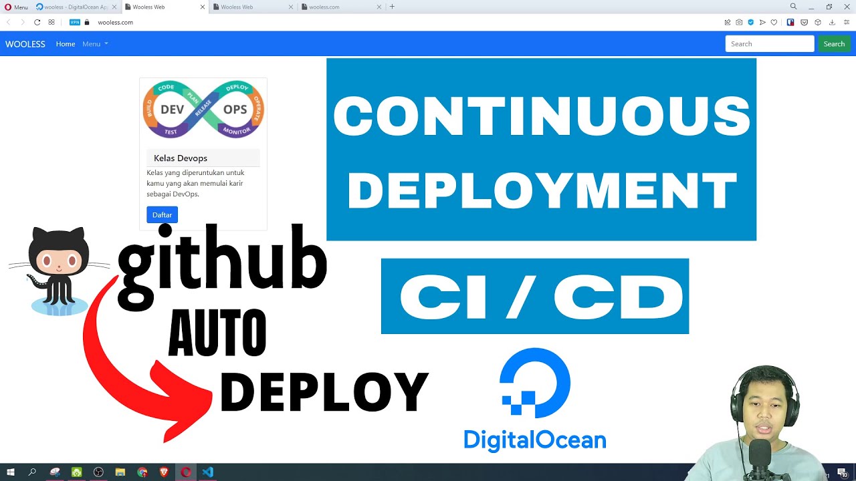Open the extensions cube icon
856x481 pixels.
pos(818,22)
